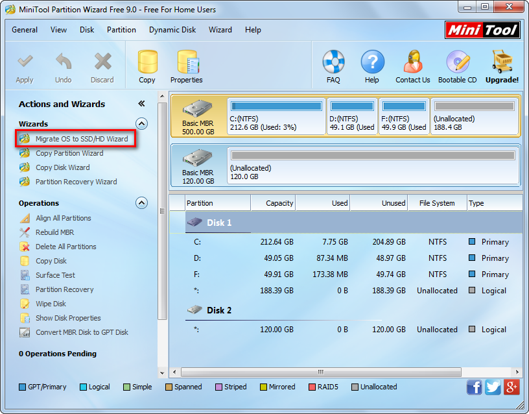The width and height of the screenshot is (529, 414).
Task: Select the D:(NTFS) partition block in disk map
Action: pos(352,117)
